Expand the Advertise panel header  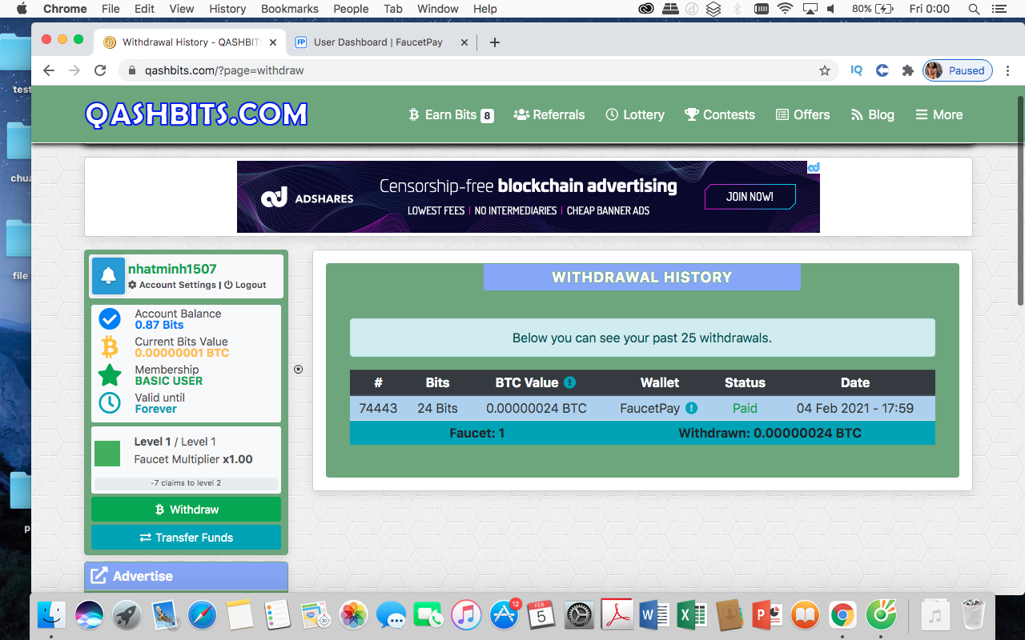(186, 576)
